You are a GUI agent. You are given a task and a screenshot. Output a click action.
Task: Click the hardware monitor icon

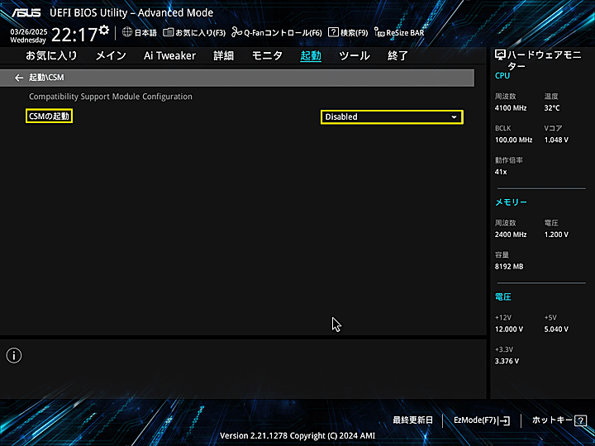tap(500, 55)
